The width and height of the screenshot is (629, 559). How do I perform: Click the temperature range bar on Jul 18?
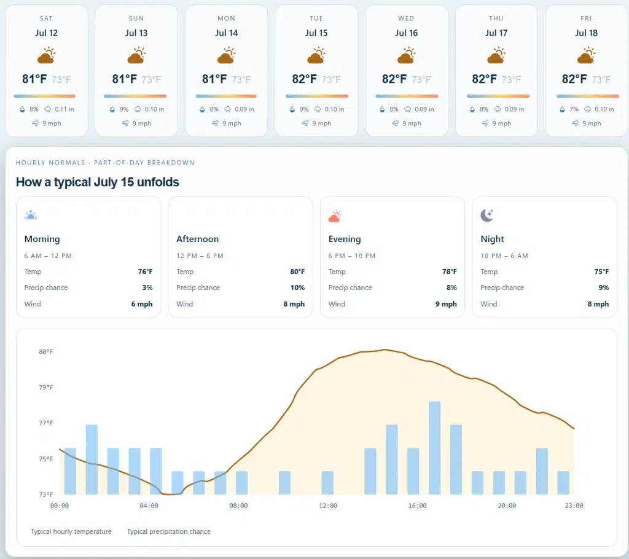click(x=588, y=96)
